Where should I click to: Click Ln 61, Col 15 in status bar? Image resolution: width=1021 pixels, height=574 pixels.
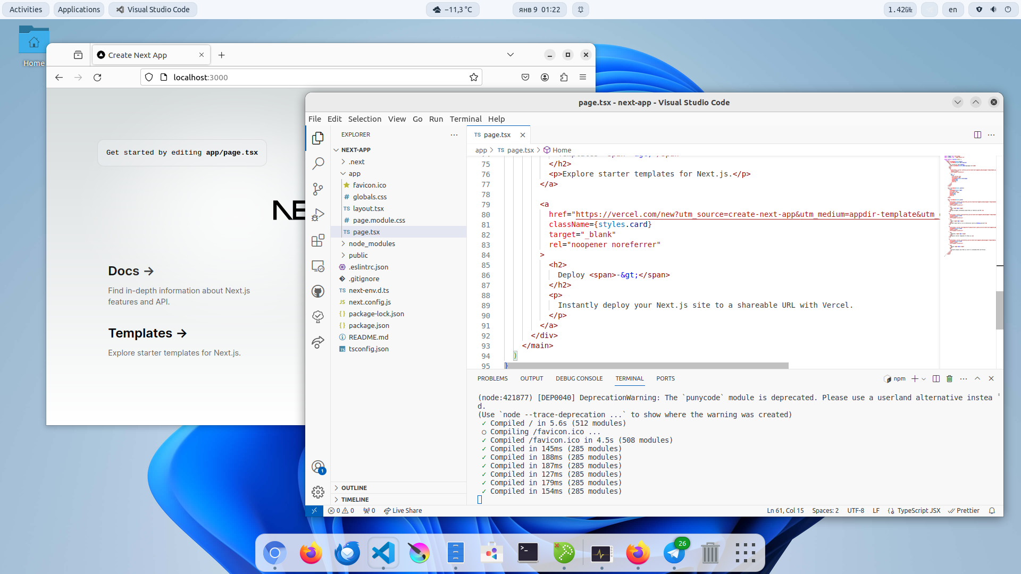point(785,511)
